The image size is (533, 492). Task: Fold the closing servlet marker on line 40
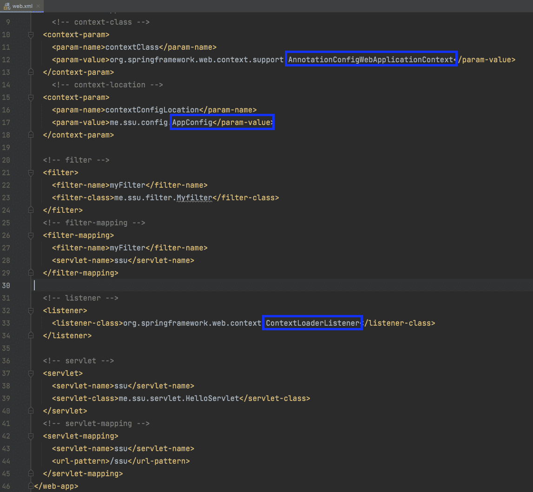31,411
